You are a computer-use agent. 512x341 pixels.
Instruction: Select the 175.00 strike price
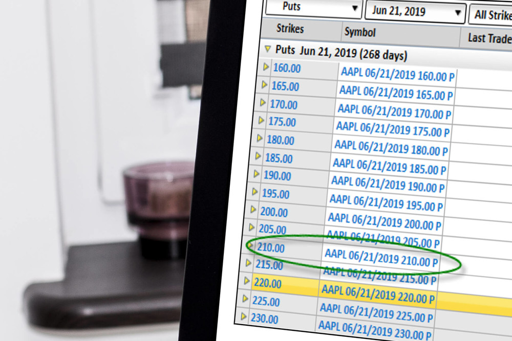(282, 122)
